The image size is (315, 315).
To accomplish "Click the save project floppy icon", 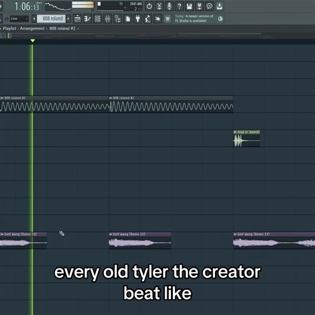I will (x=190, y=7).
